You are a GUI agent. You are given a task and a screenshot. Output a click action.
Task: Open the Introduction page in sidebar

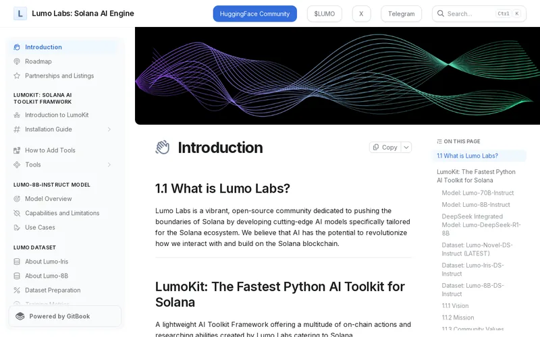[x=63, y=47]
